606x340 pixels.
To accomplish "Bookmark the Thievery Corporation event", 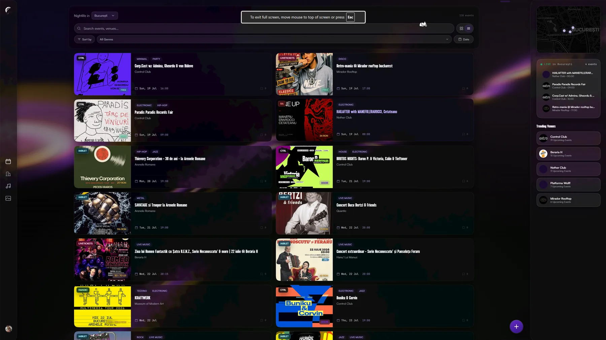I will [x=263, y=181].
